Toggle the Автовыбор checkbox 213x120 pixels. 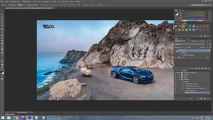coord(8,5)
